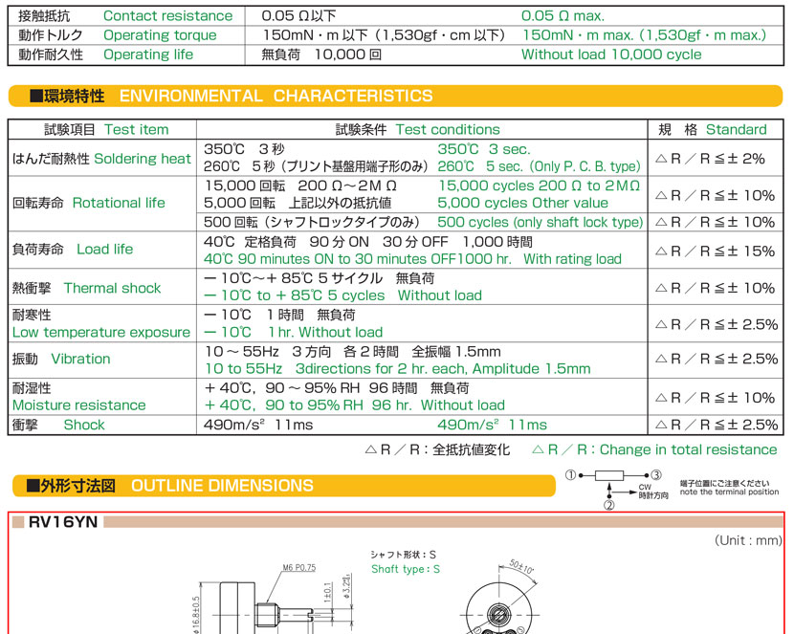Screen dimensions: 794x634
Task: Click ±10% standard in Thermal shock row
Action: (715, 288)
